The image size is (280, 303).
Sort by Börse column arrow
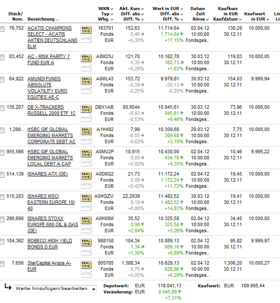[207, 20]
